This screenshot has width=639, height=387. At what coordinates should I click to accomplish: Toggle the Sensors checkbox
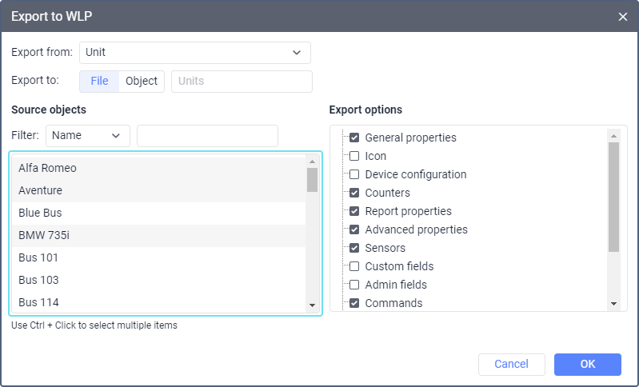[354, 248]
